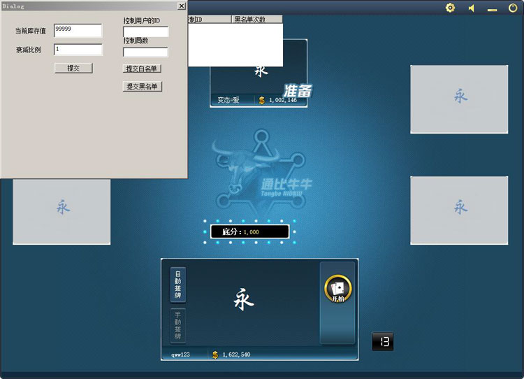Click the bull logo at table center
The width and height of the screenshot is (524, 379).
(262, 170)
